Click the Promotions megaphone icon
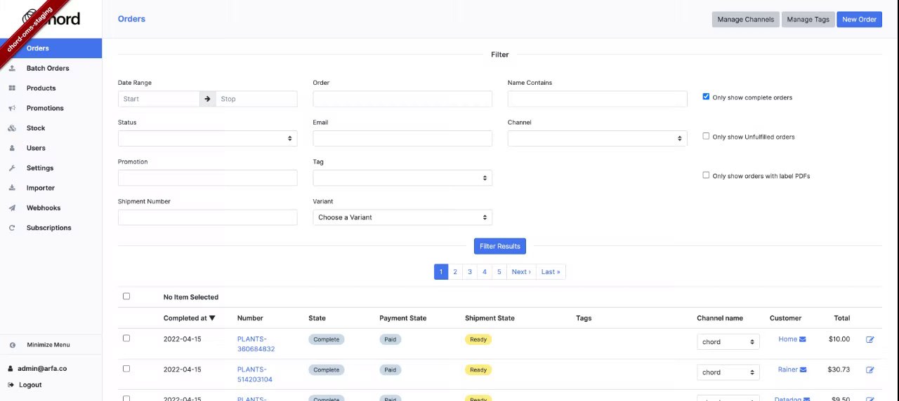The image size is (899, 401). coord(12,108)
